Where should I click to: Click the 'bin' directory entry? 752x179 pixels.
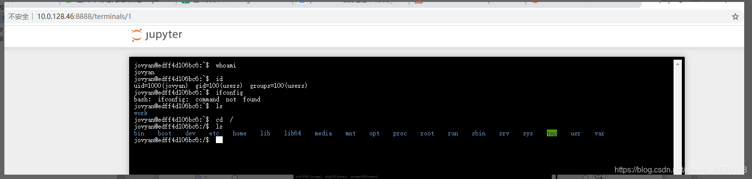139,133
